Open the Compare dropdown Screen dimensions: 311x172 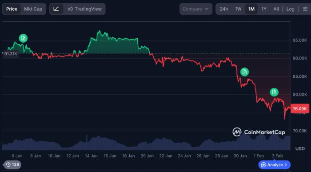[196, 9]
